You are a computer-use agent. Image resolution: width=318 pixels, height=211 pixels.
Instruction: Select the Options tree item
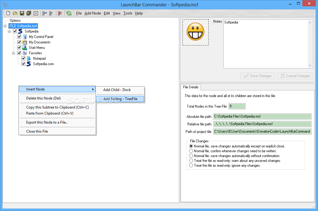(15, 20)
